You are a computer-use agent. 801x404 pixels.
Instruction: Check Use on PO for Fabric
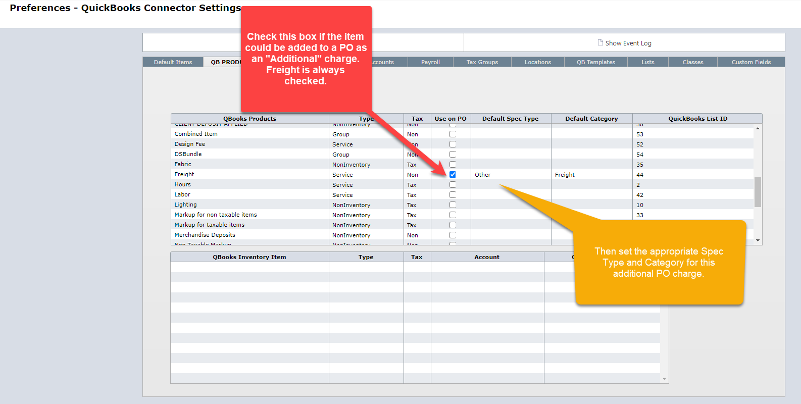point(453,164)
